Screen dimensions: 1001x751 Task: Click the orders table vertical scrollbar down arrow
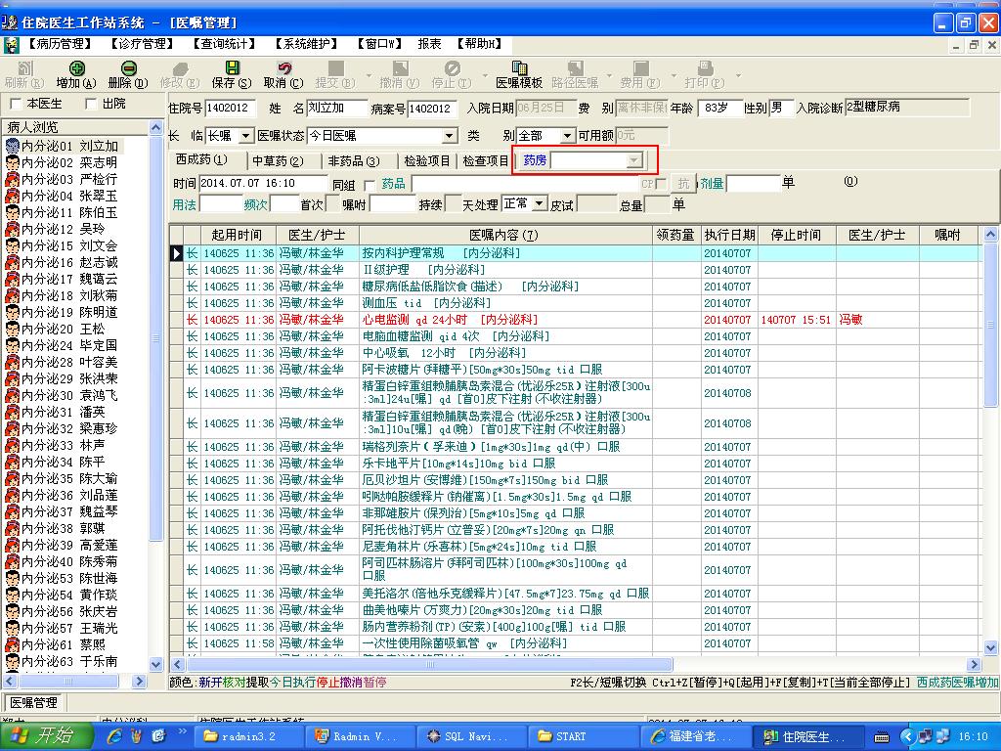pyautogui.click(x=990, y=648)
